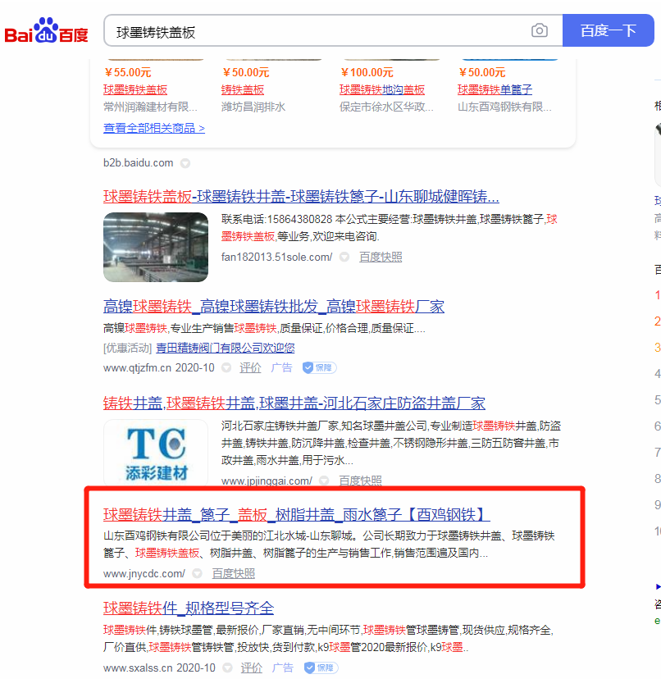
Task: Open 百度快照 for www.jnycdc.com result
Action: pos(234,573)
